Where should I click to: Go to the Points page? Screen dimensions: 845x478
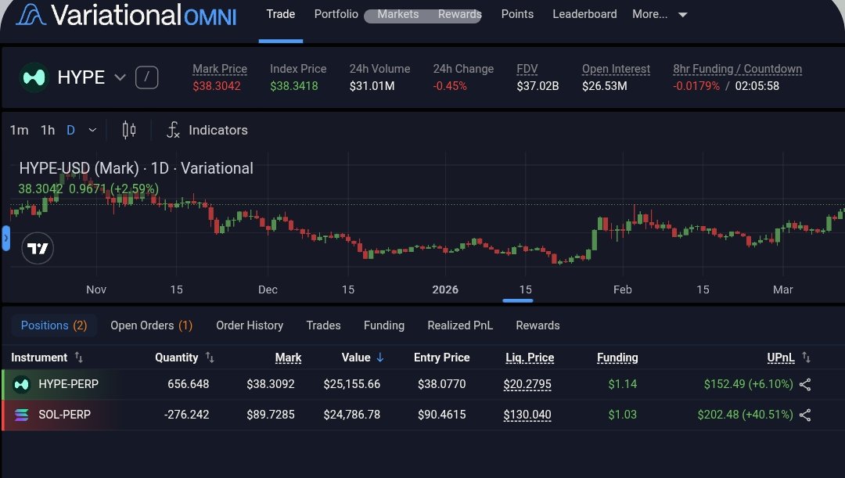[517, 14]
